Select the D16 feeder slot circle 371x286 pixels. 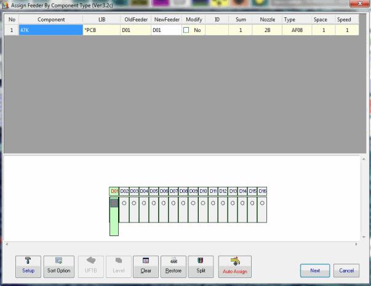tap(263, 202)
